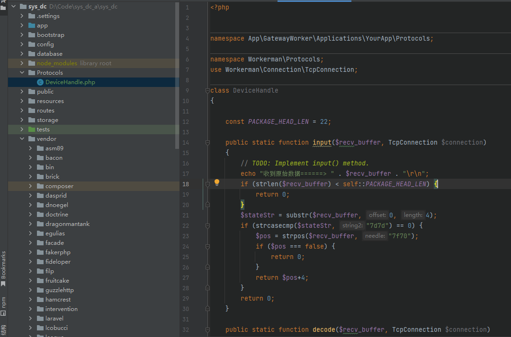Click the "needle:" inlay hint
Image resolution: width=511 pixels, height=337 pixels.
point(375,236)
